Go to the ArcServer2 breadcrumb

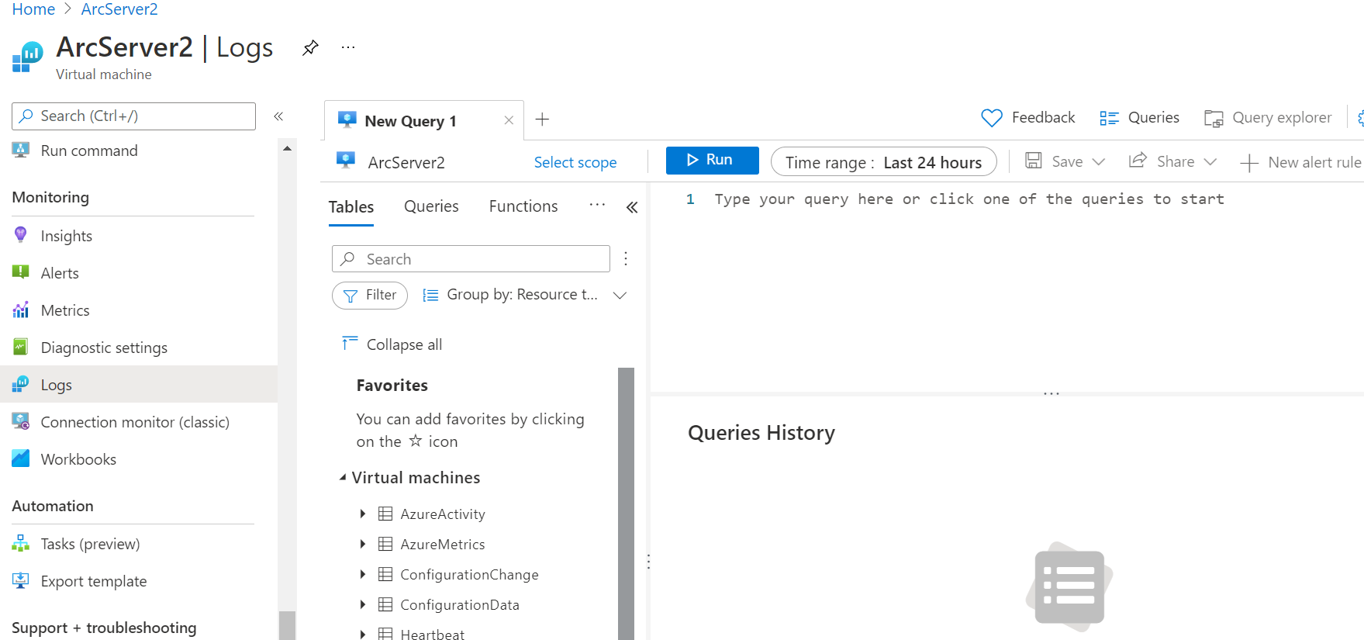coord(119,9)
